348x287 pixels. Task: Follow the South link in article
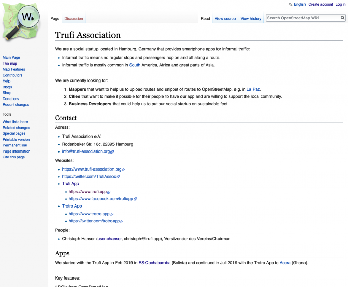click(x=135, y=65)
